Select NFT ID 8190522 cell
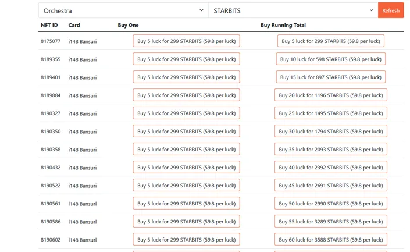410x252 pixels. tap(51, 186)
